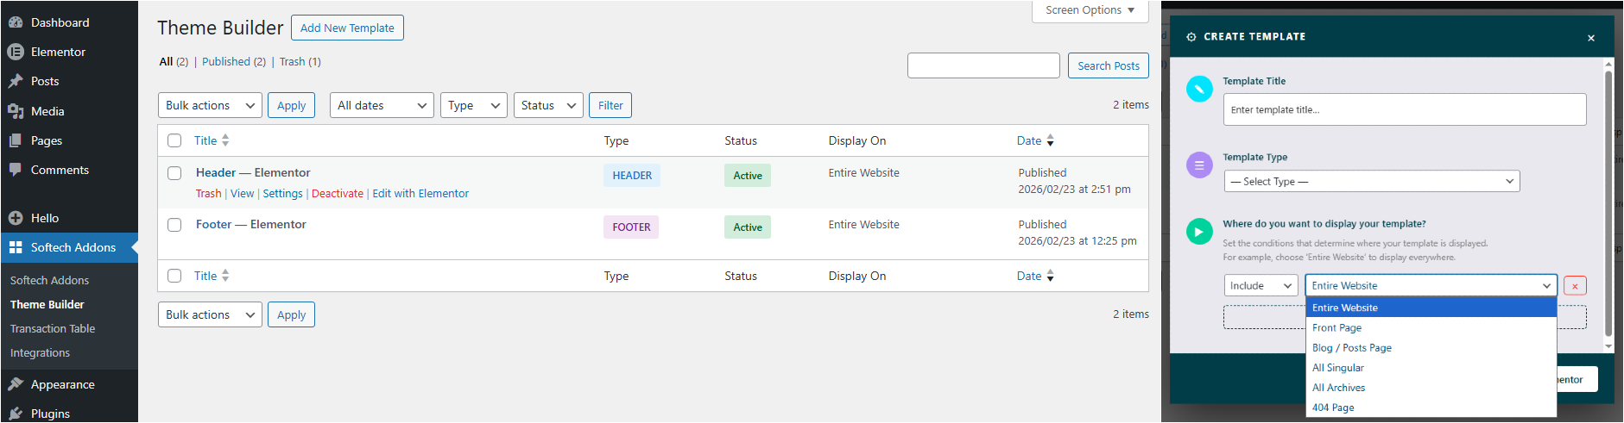Open the bottom Bulk actions dropdown
This screenshot has width=1624, height=423.
[x=210, y=314]
